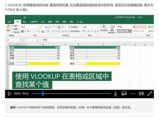
Task: Mute the video volume speaker icon
Action: tap(141, 94)
